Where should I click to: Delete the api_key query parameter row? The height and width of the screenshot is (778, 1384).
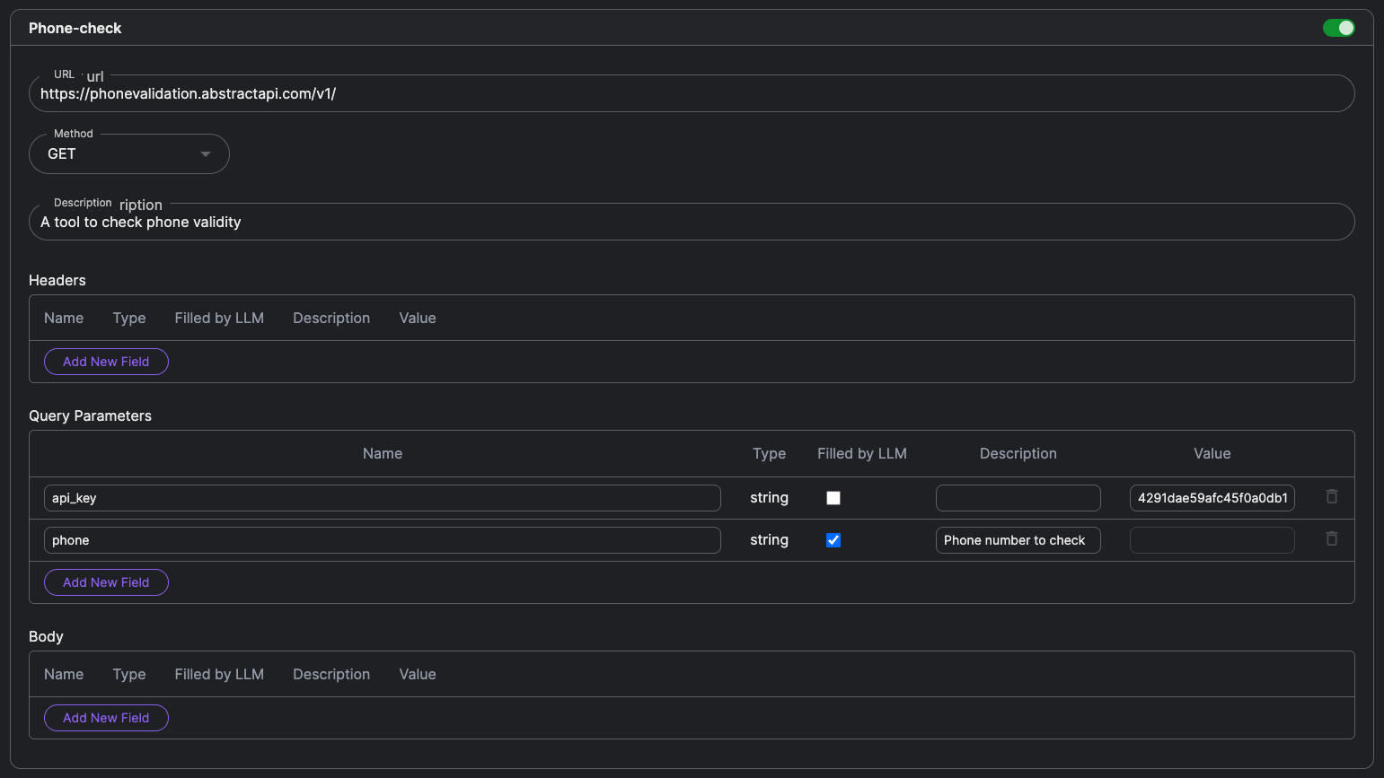coord(1332,497)
